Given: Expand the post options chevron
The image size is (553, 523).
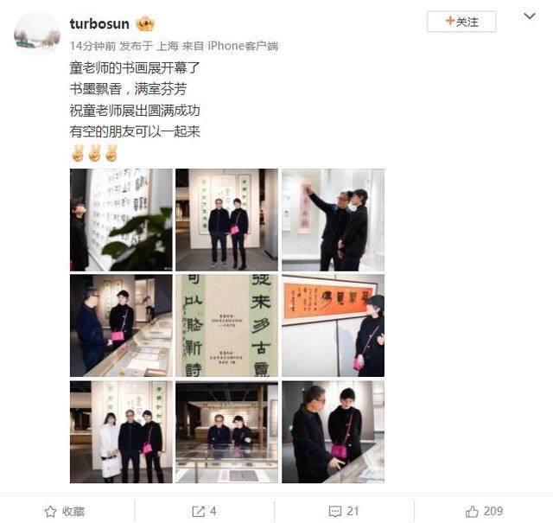Looking at the screenshot, I should [x=530, y=16].
